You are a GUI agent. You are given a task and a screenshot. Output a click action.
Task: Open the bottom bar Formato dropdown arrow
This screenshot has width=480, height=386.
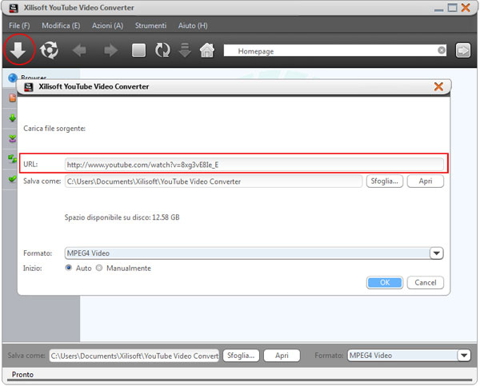tap(464, 356)
